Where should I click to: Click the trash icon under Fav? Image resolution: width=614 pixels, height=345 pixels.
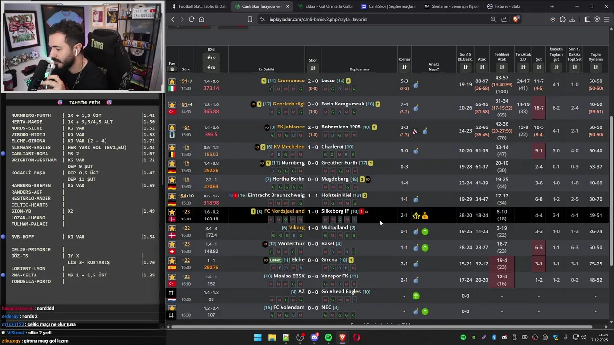pos(172,69)
